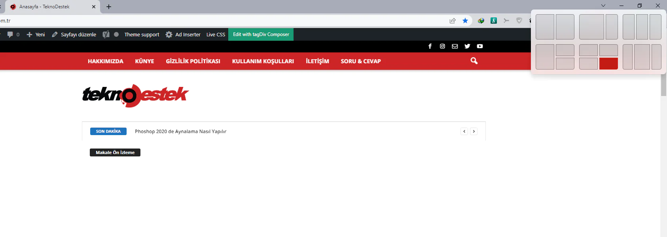Image resolution: width=667 pixels, height=237 pixels.
Task: Snap to top-left quadrant of four-grid layout
Action: pos(588,50)
